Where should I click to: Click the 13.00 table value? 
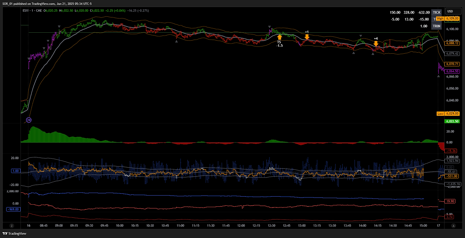pyautogui.click(x=409, y=19)
